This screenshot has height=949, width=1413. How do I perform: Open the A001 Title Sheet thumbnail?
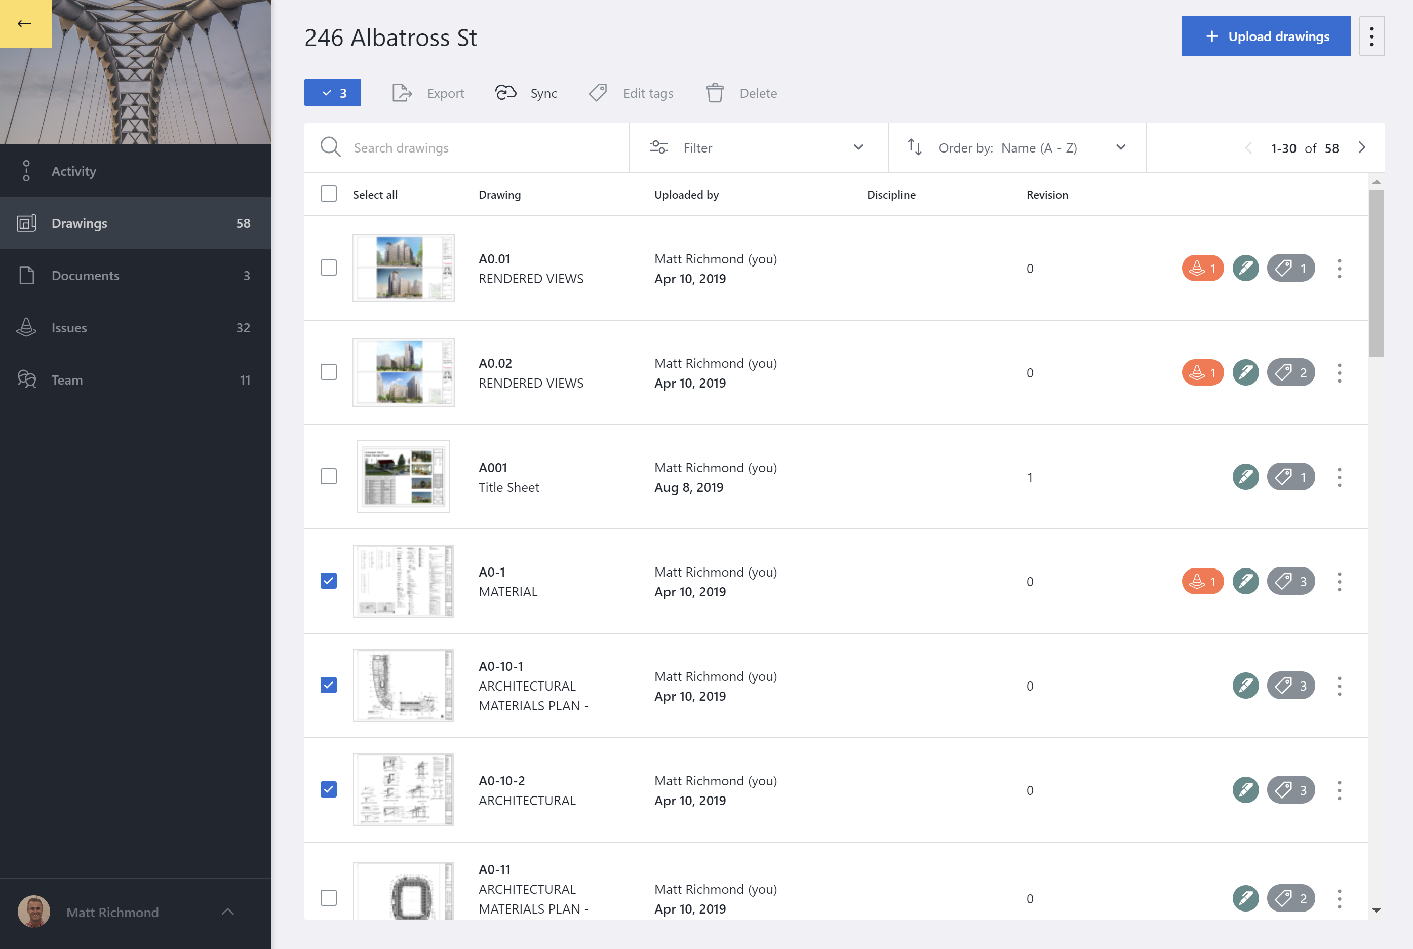(404, 476)
